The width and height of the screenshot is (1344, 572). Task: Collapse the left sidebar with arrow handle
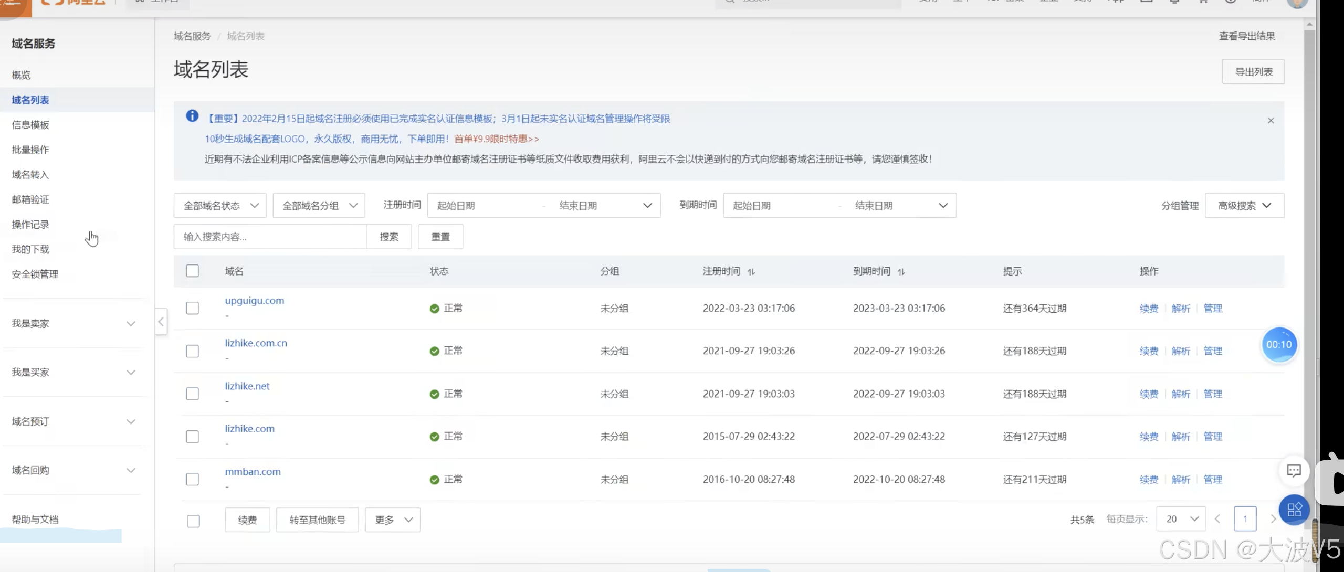[161, 322]
